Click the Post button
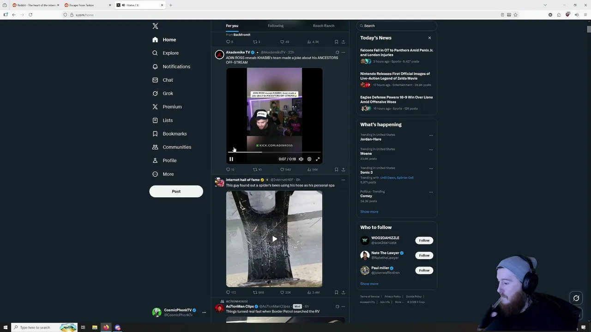Viewport: 591px width, 332px height. point(176,191)
